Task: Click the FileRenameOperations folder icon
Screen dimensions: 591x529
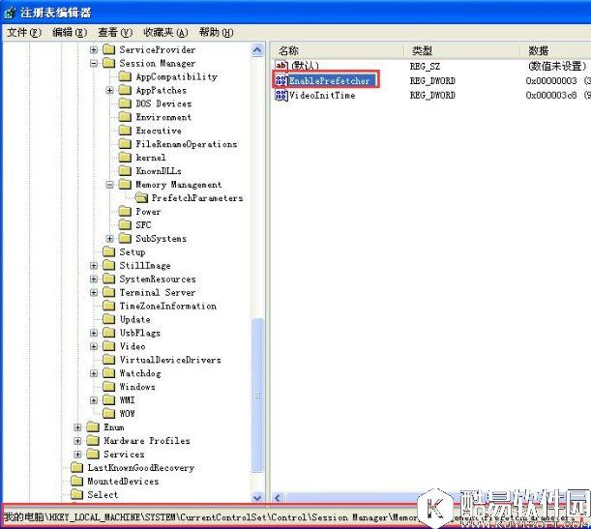Action: coord(125,144)
